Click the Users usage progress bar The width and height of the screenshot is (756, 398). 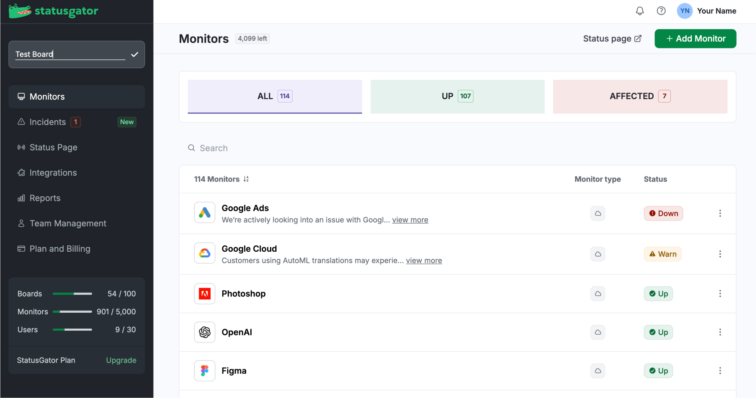(72, 329)
